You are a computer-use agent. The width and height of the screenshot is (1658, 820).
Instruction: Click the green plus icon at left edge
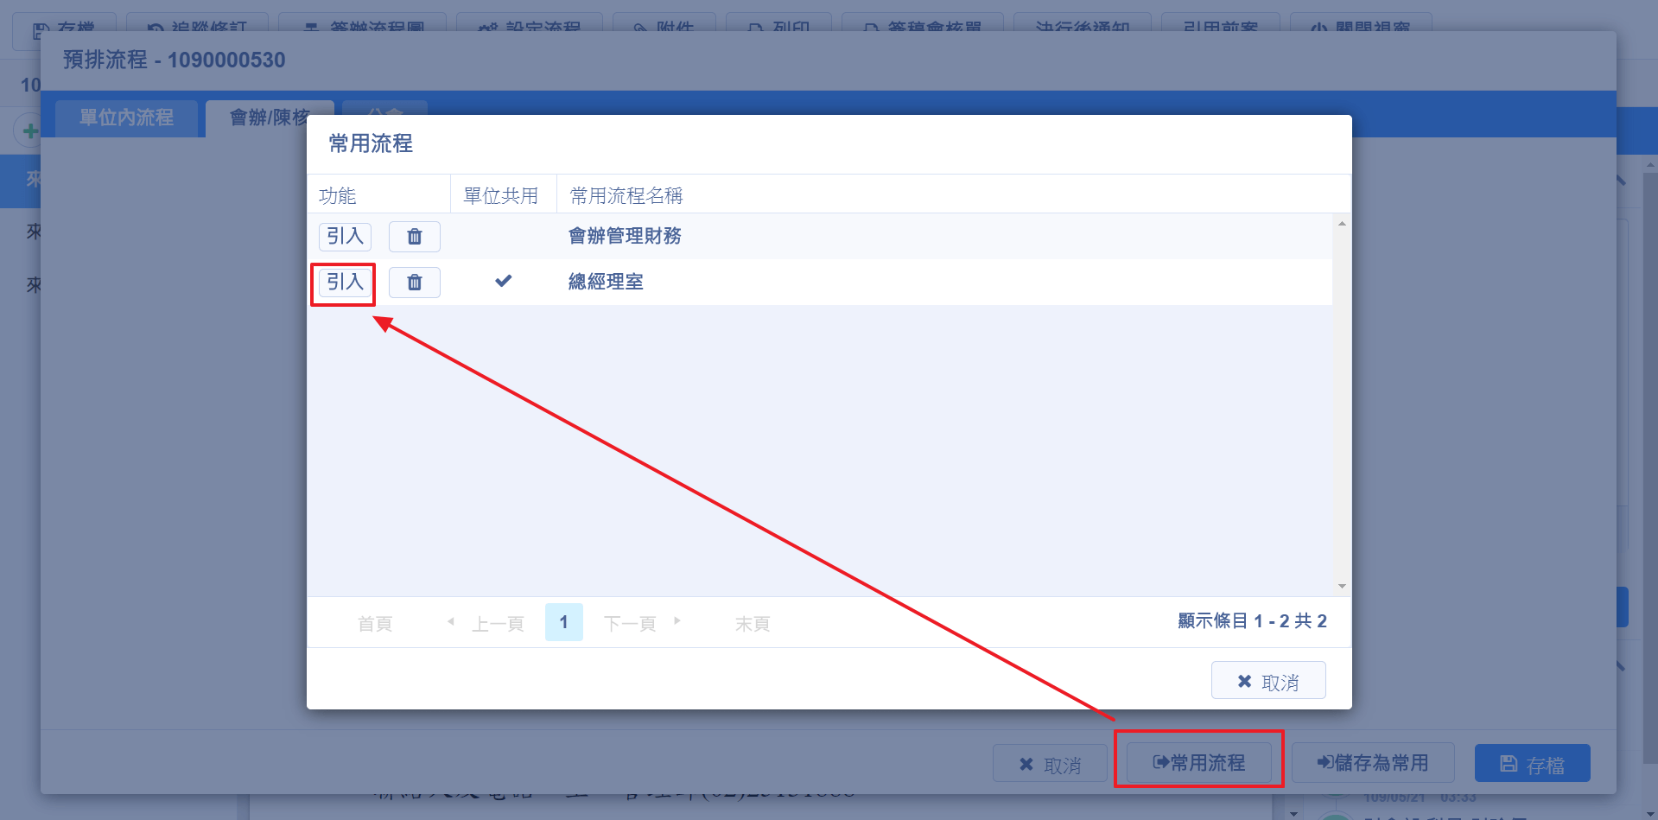(x=30, y=131)
